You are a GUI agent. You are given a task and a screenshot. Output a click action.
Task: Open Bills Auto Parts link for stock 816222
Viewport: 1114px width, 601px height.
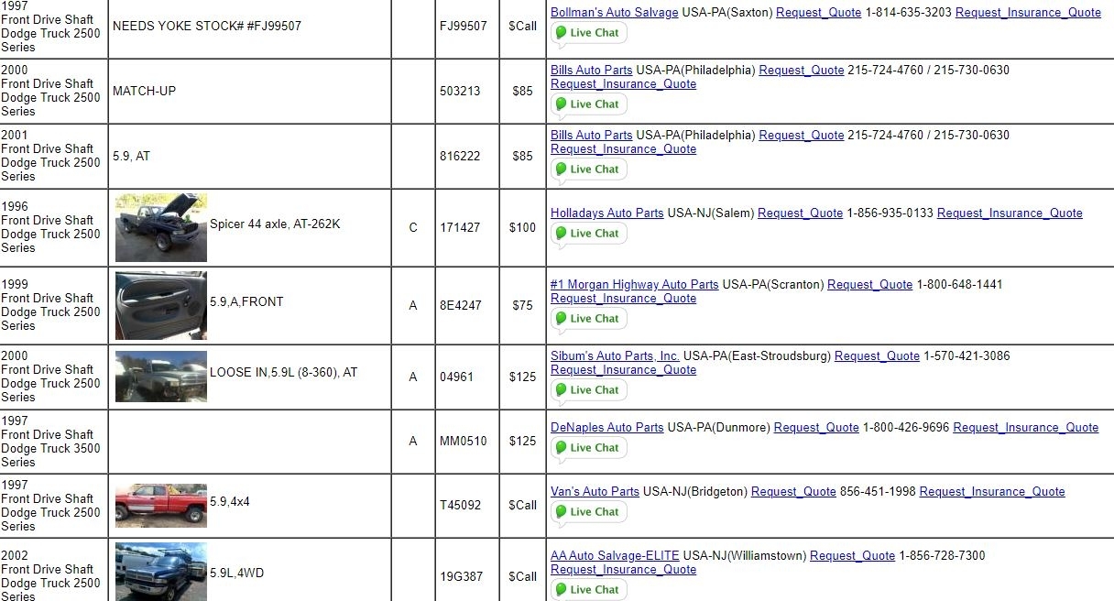click(x=591, y=136)
